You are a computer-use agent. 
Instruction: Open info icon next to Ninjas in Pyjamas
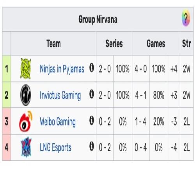click(x=92, y=68)
